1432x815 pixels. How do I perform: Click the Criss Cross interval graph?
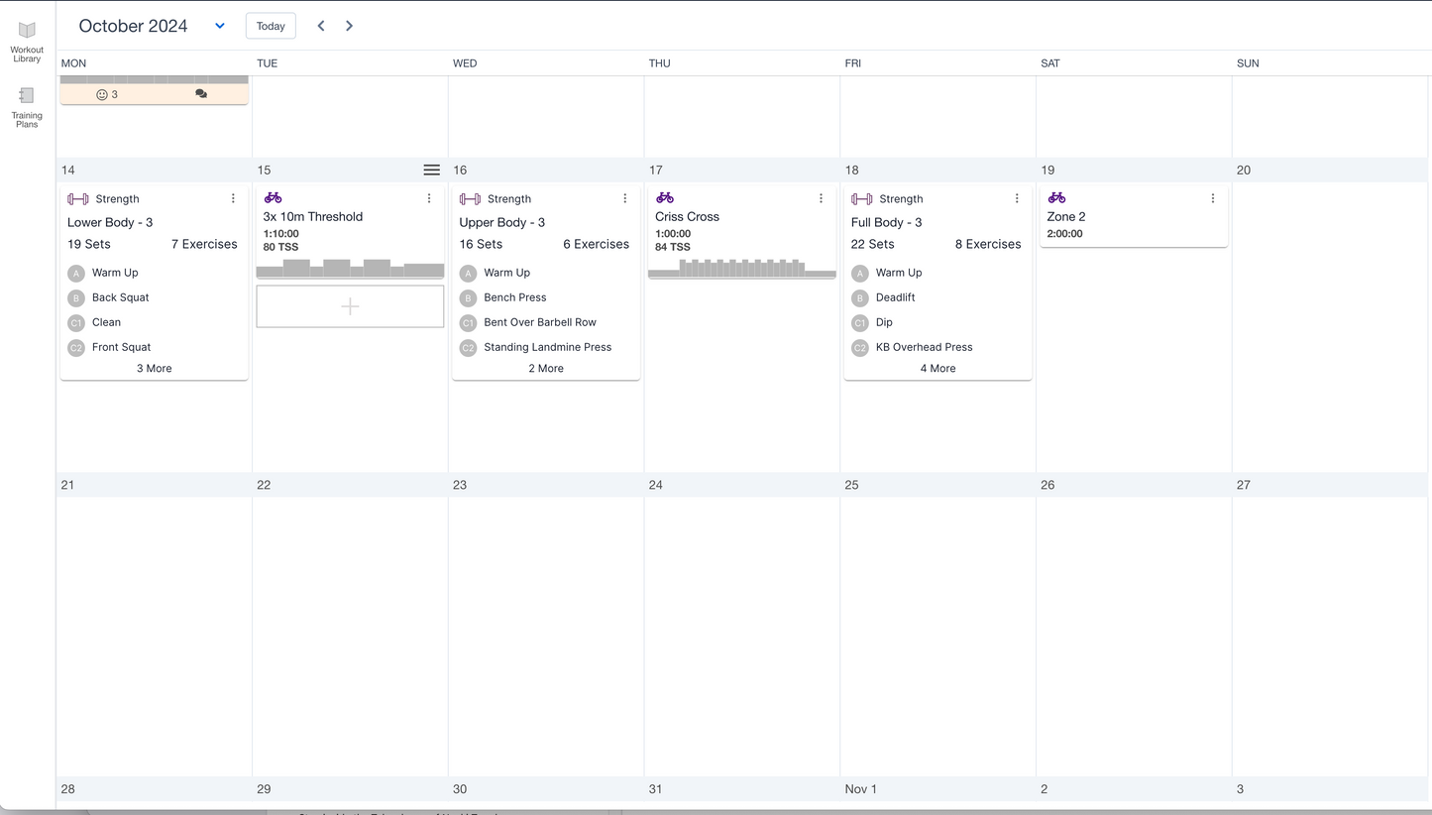coord(741,268)
